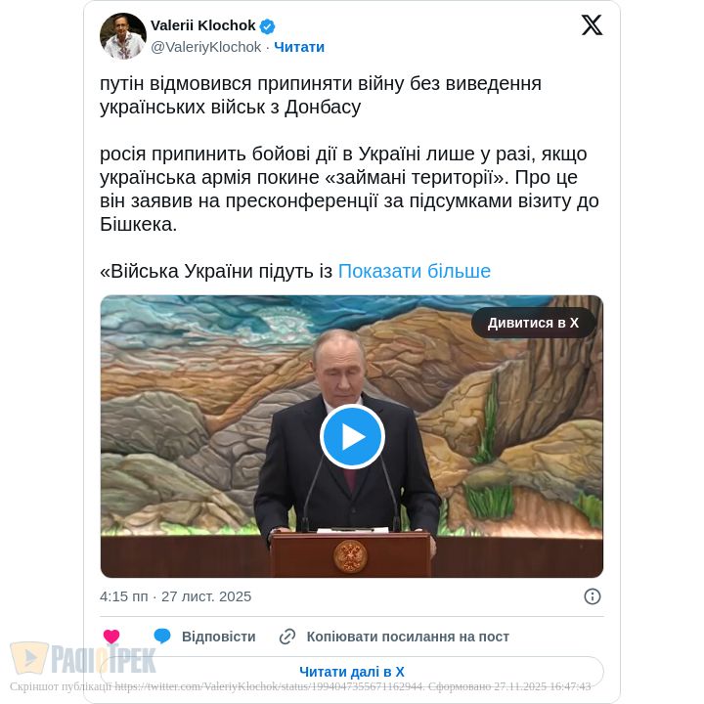Click the blue reply bubble icon
The image size is (704, 704).
[162, 637]
